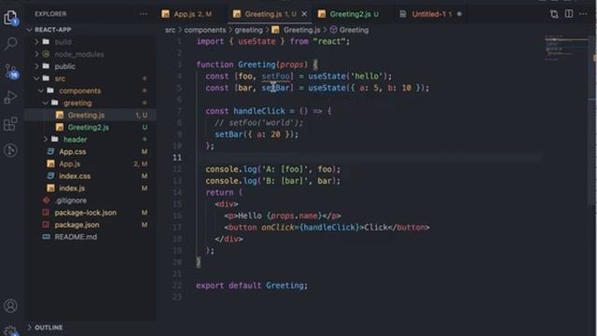Expand the build folder
Screen dimensions: 597x336
click(x=62, y=42)
